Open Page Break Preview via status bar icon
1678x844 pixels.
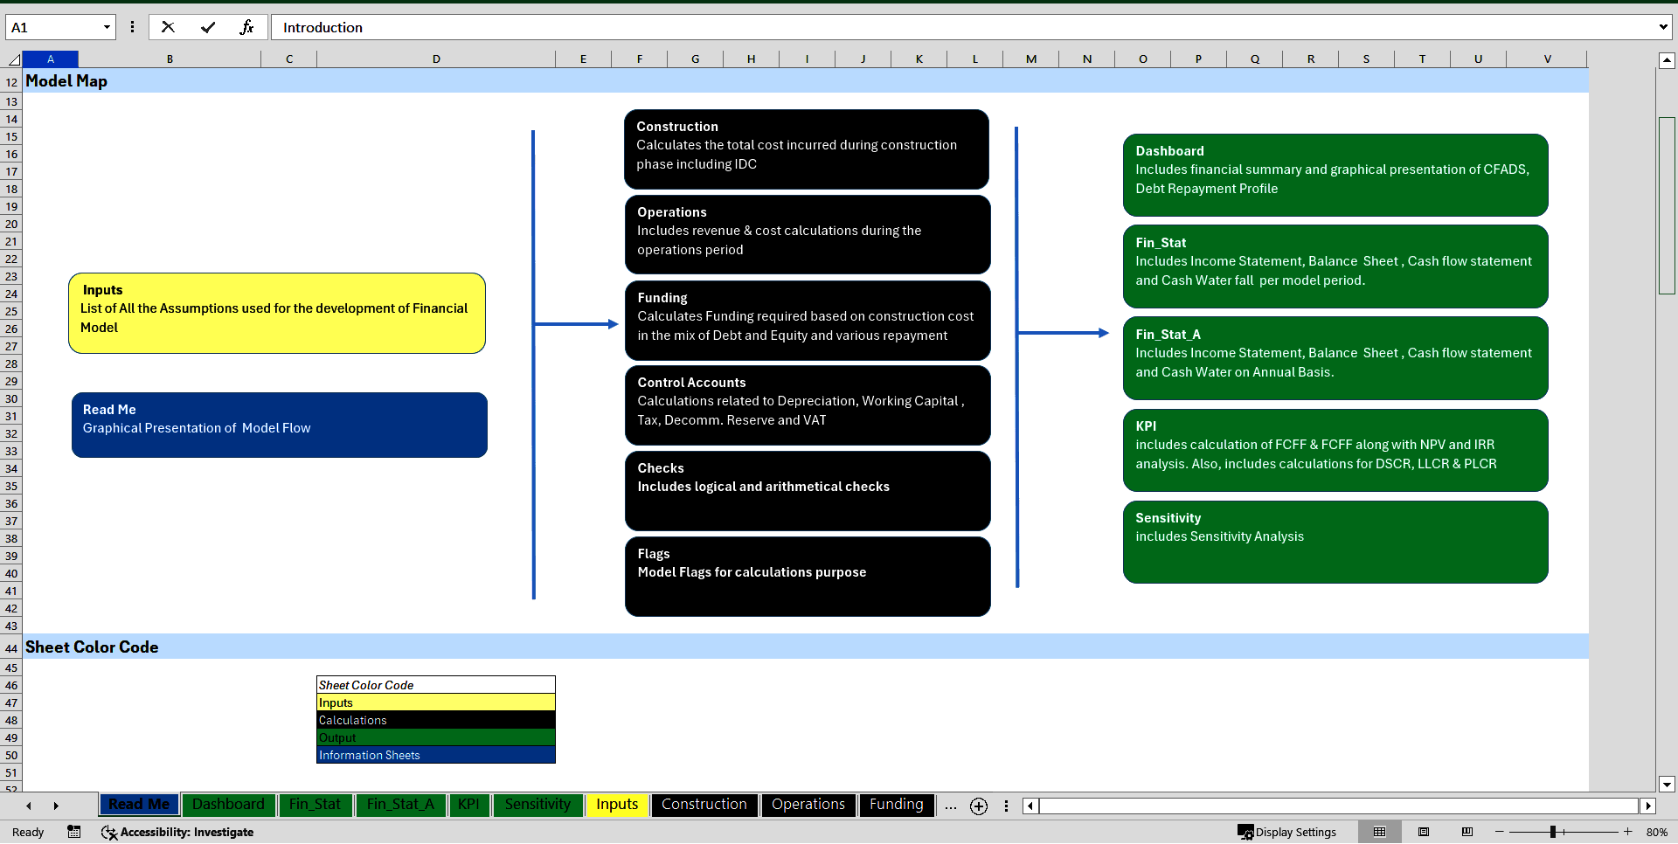click(x=1467, y=832)
